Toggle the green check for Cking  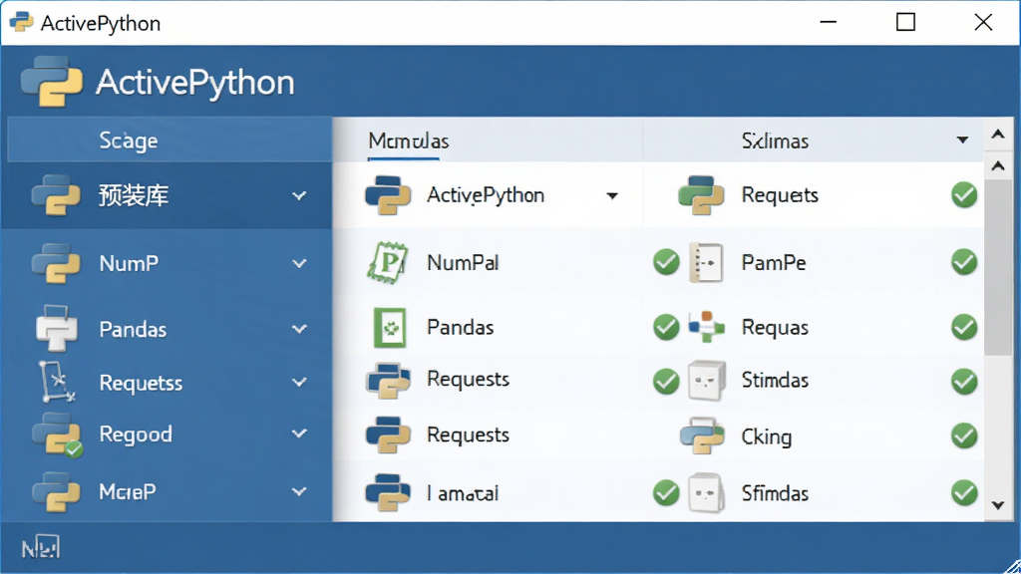click(964, 435)
